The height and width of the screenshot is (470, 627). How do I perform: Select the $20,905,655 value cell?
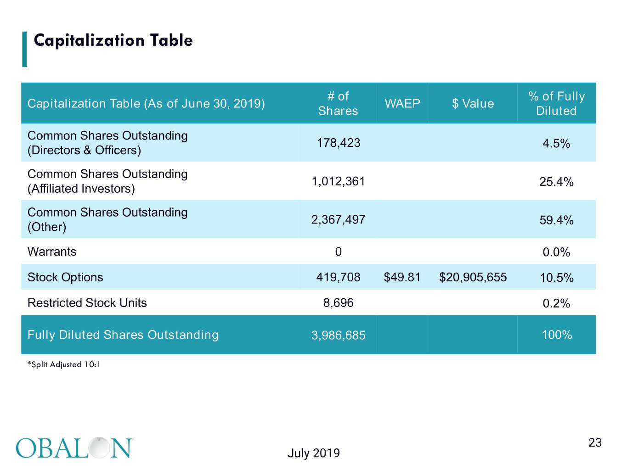tap(473, 277)
